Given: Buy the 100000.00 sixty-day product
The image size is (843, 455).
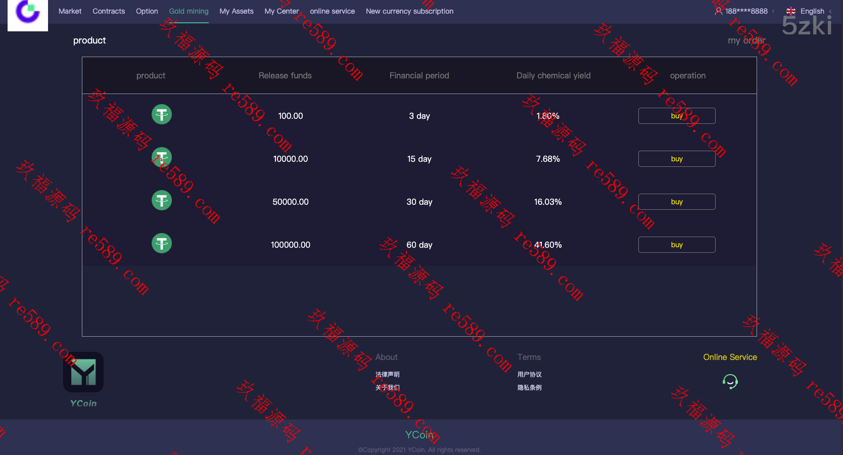Looking at the screenshot, I should pos(677,245).
